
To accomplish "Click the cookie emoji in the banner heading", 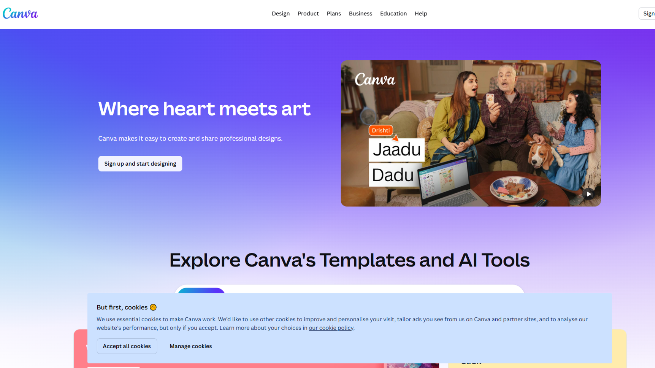I will click(153, 307).
